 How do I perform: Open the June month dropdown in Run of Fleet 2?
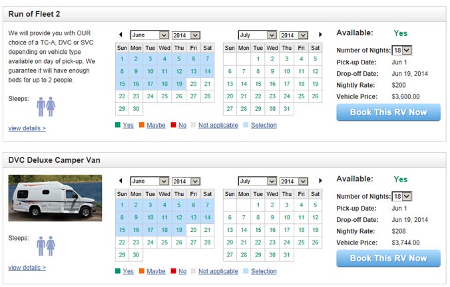(149, 35)
